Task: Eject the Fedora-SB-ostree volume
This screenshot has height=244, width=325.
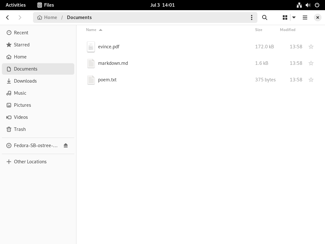Action: click(x=66, y=146)
